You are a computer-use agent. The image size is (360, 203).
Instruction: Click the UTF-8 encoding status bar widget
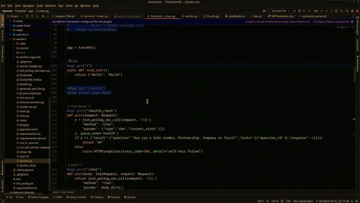coord(274,201)
